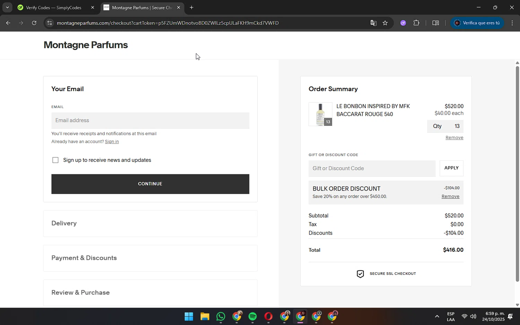
Task: Open the purple browser extension icon
Action: 403,23
